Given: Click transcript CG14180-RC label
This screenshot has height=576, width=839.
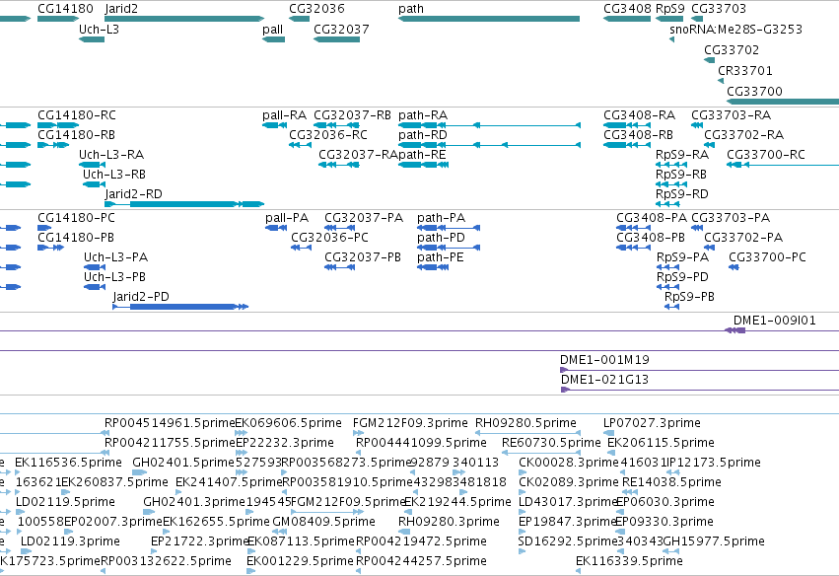Looking at the screenshot, I should click(x=77, y=115).
